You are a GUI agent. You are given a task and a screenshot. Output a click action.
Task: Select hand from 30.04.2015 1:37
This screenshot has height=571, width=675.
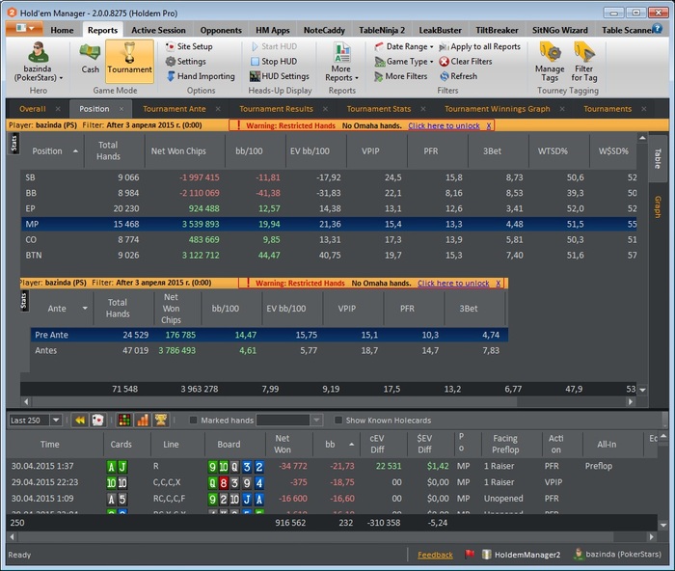(332, 467)
